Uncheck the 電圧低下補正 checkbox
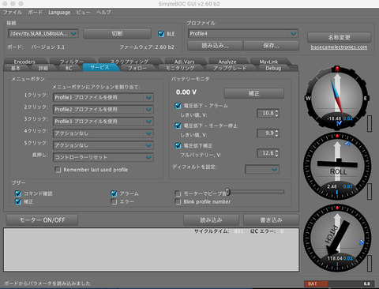Image resolution: width=379 pixels, height=289 pixels. (178, 145)
